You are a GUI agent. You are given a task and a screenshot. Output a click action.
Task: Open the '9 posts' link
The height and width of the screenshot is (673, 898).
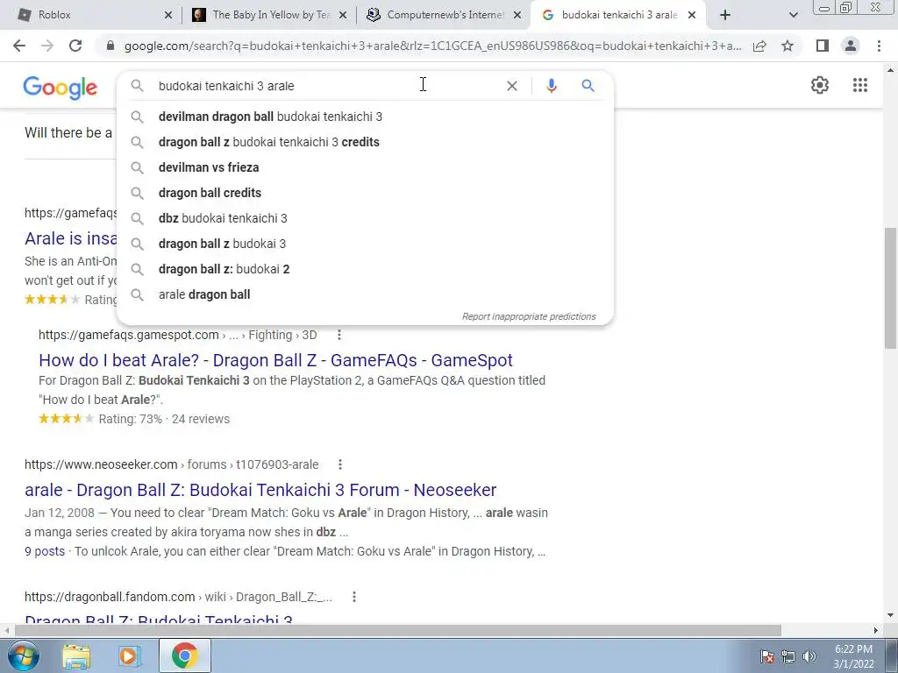[45, 552]
